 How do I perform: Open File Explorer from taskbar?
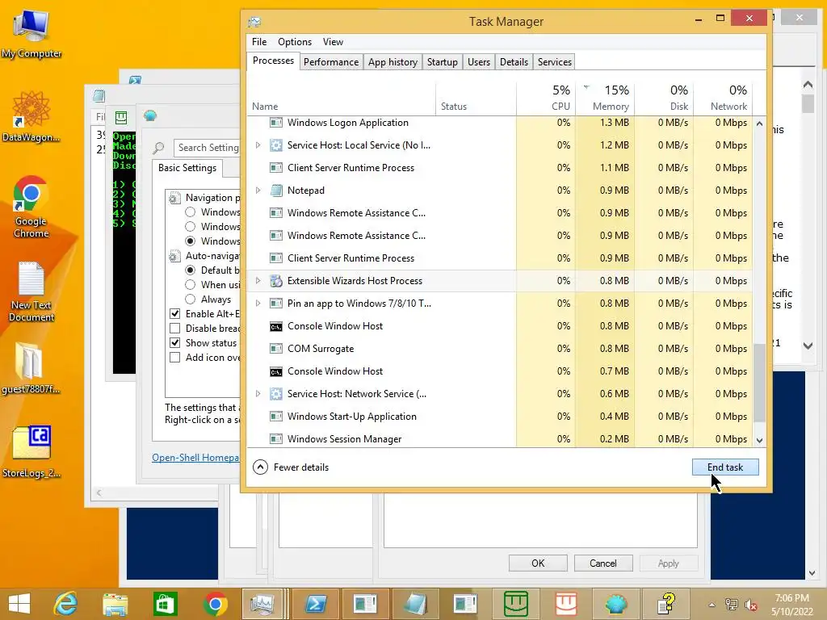[x=115, y=604]
